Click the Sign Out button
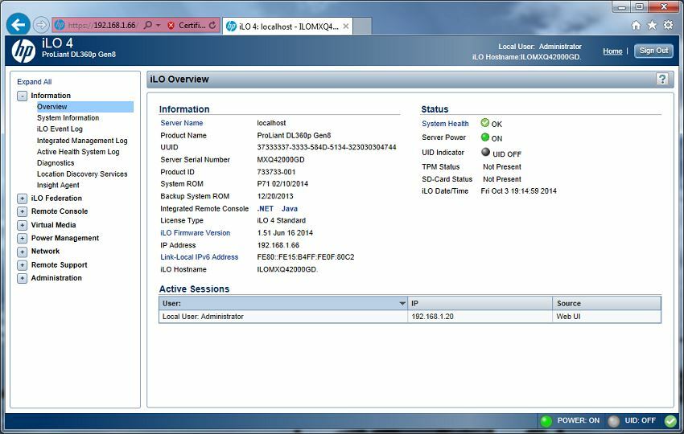 653,51
